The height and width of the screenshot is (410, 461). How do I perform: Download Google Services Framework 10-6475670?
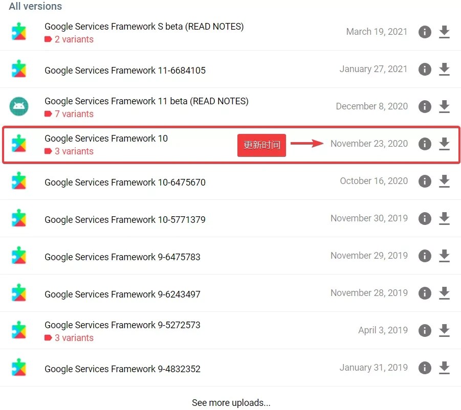tap(444, 181)
